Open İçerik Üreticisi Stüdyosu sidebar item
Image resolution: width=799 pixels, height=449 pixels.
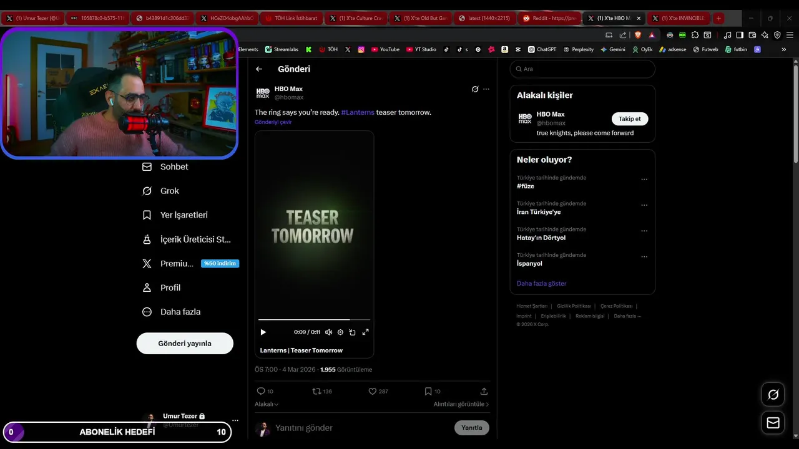187,239
